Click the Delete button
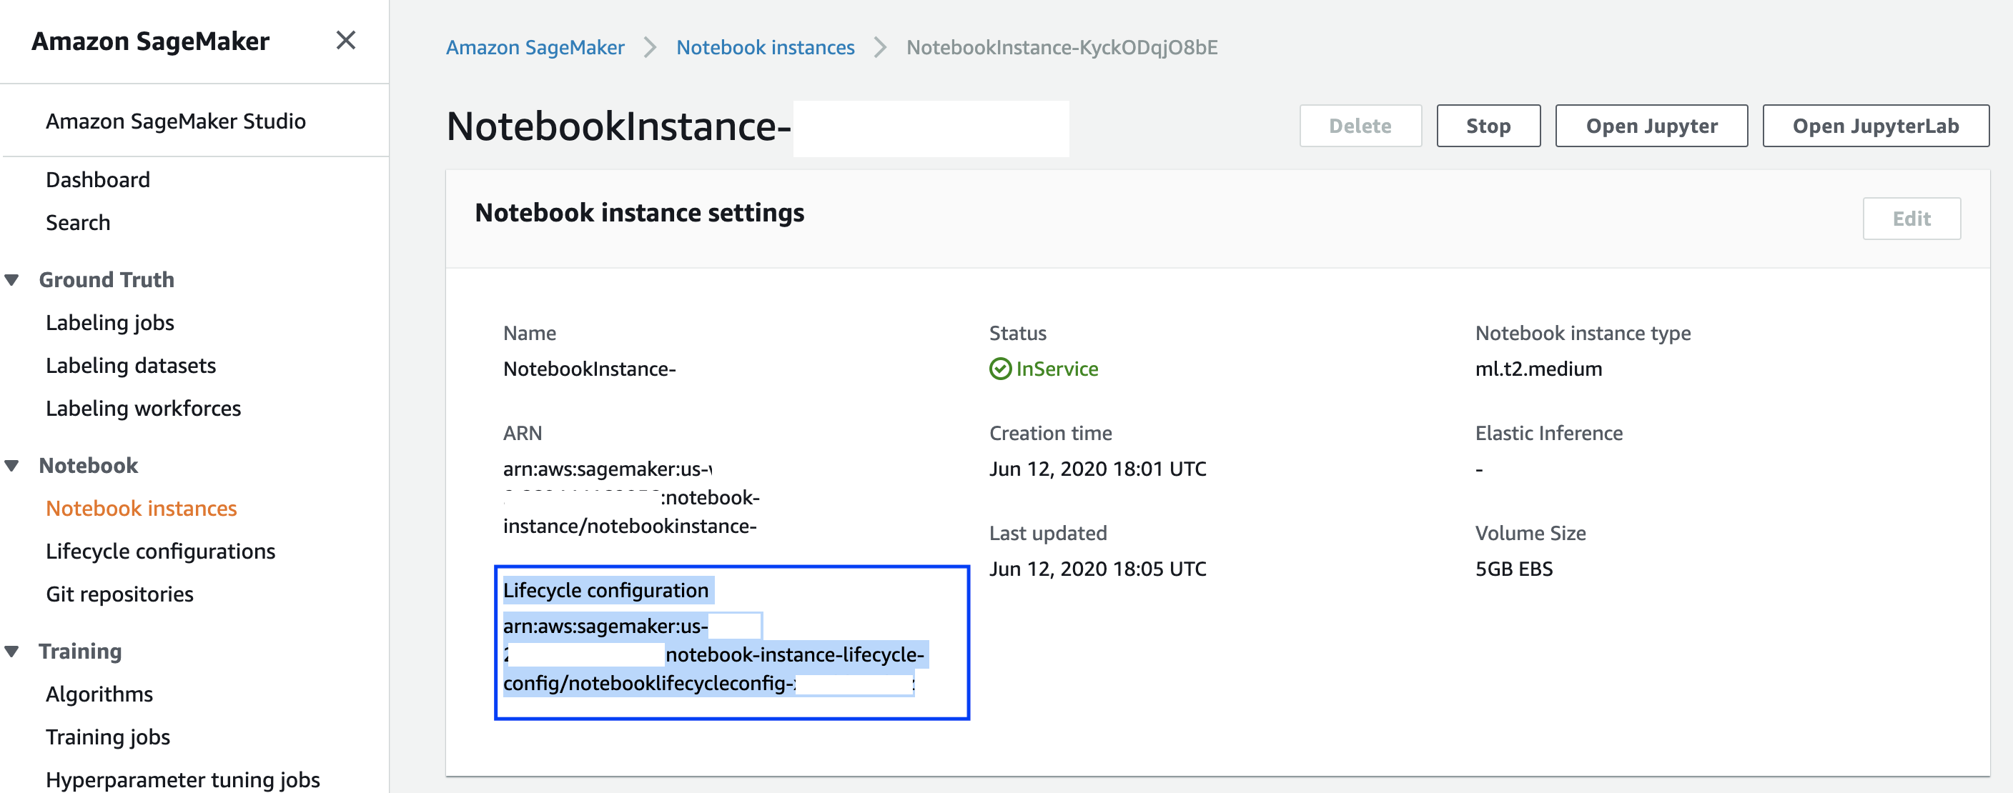This screenshot has width=2013, height=793. click(1360, 126)
